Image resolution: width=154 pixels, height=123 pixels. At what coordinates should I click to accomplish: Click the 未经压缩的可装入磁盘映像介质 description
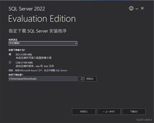[34, 58]
